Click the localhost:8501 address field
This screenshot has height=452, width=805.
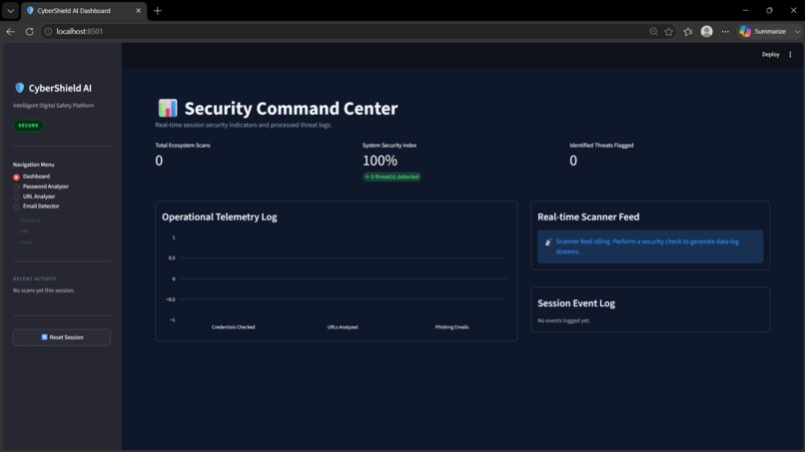pos(80,31)
